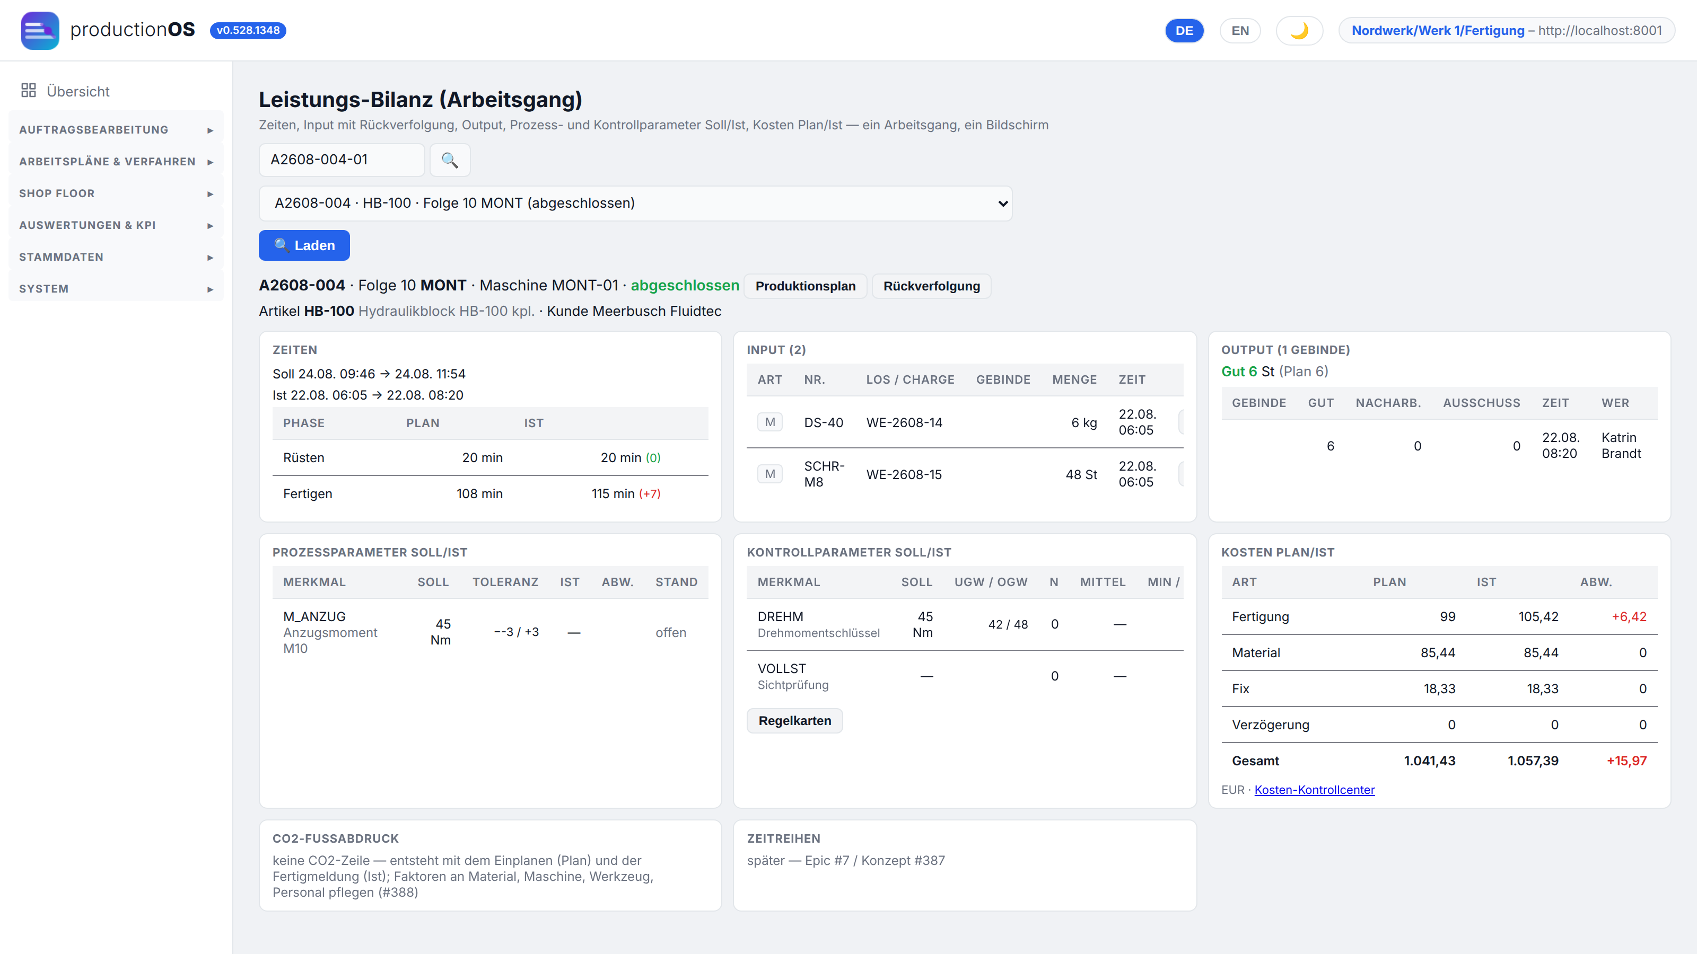Image resolution: width=1697 pixels, height=954 pixels.
Task: Click the Material cost row
Action: point(1439,653)
